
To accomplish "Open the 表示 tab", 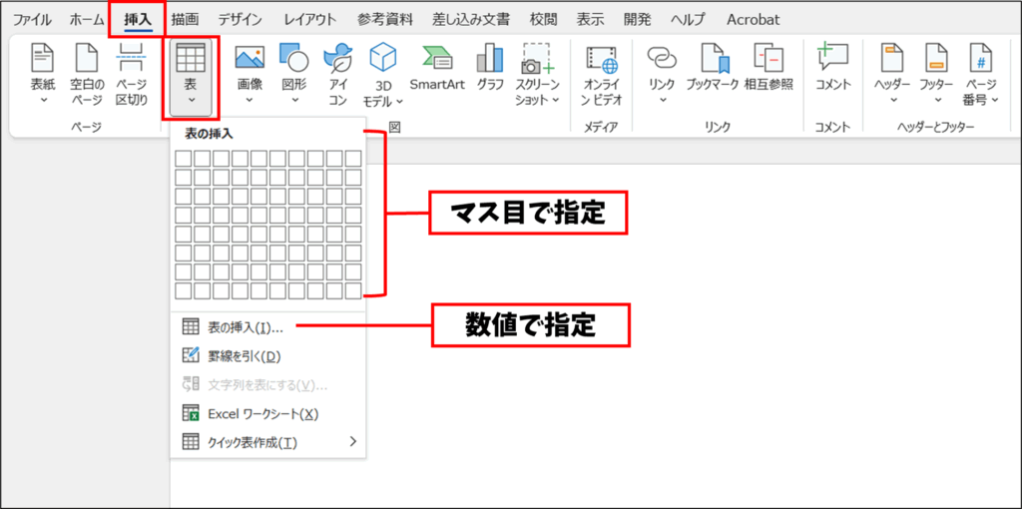I will tap(591, 20).
